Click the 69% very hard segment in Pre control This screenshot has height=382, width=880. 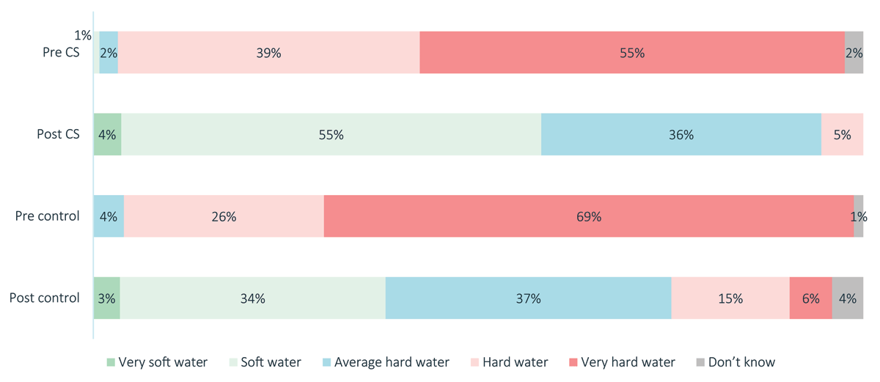click(588, 216)
